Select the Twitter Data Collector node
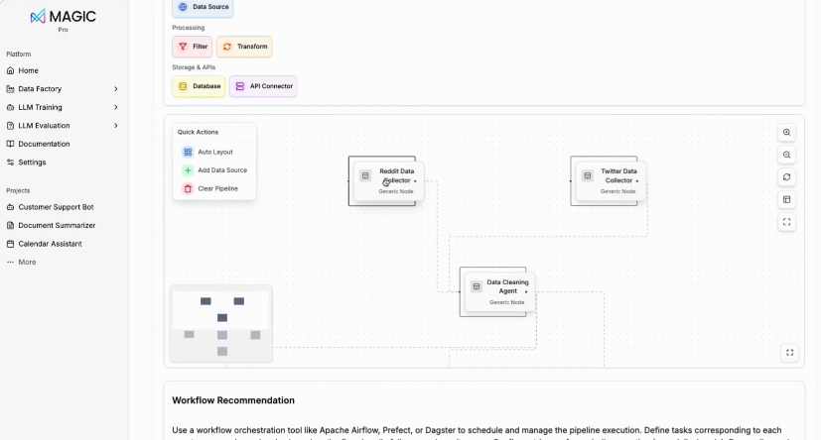Viewport: 821px width, 440px height. click(611, 180)
